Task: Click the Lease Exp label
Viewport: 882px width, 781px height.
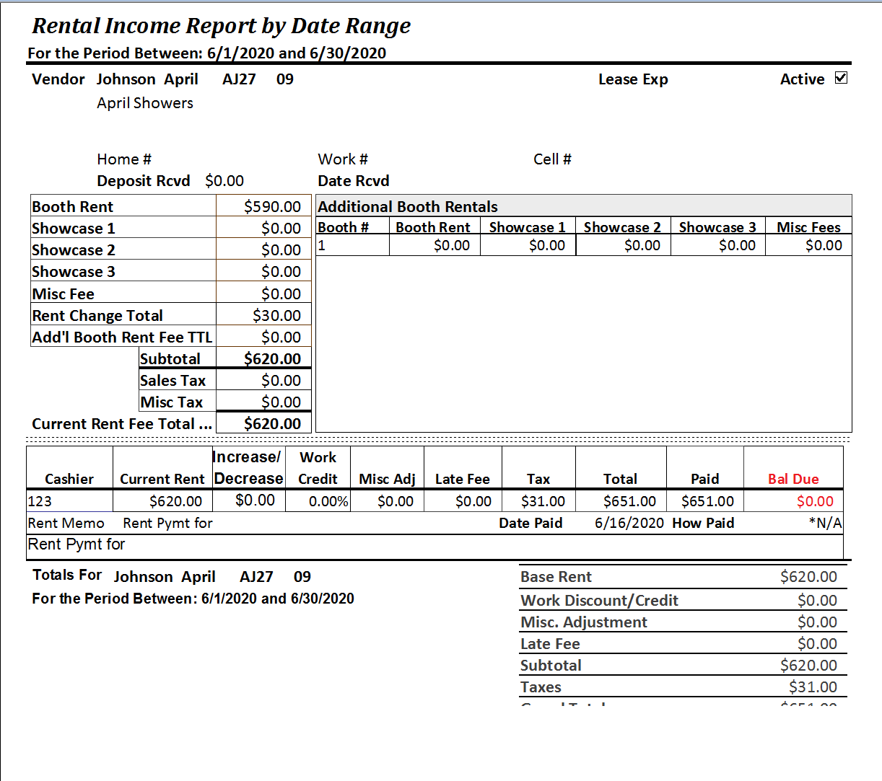Action: pos(633,79)
